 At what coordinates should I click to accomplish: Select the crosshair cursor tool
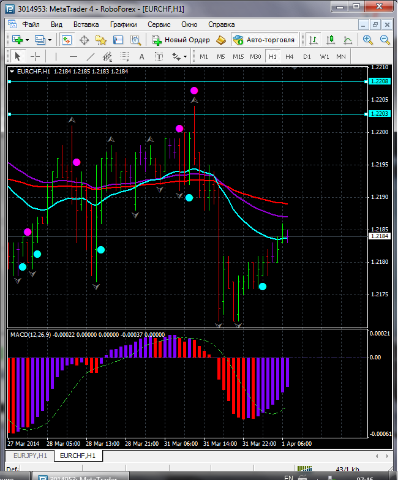[36, 56]
